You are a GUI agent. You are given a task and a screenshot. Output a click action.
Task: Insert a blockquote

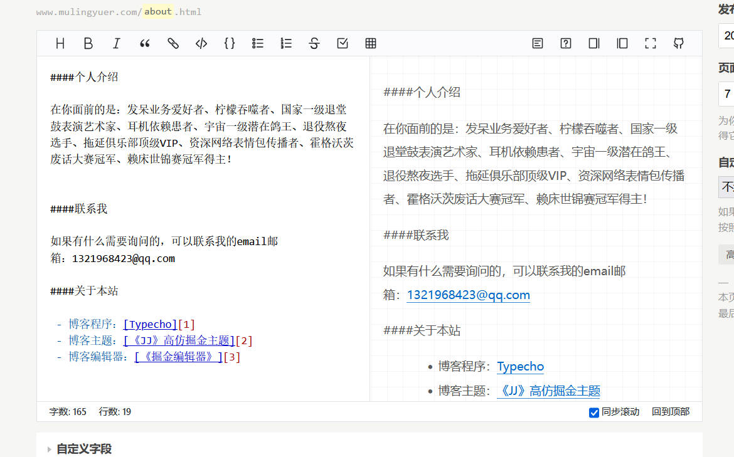(145, 43)
